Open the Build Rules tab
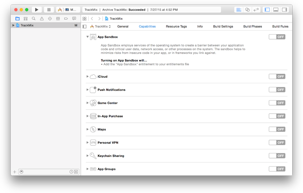303x193 pixels. click(280, 27)
